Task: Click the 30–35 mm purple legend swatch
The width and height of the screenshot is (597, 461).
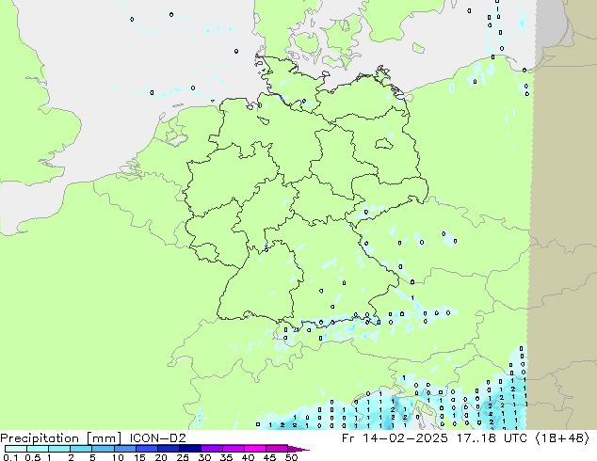Action: pos(211,449)
